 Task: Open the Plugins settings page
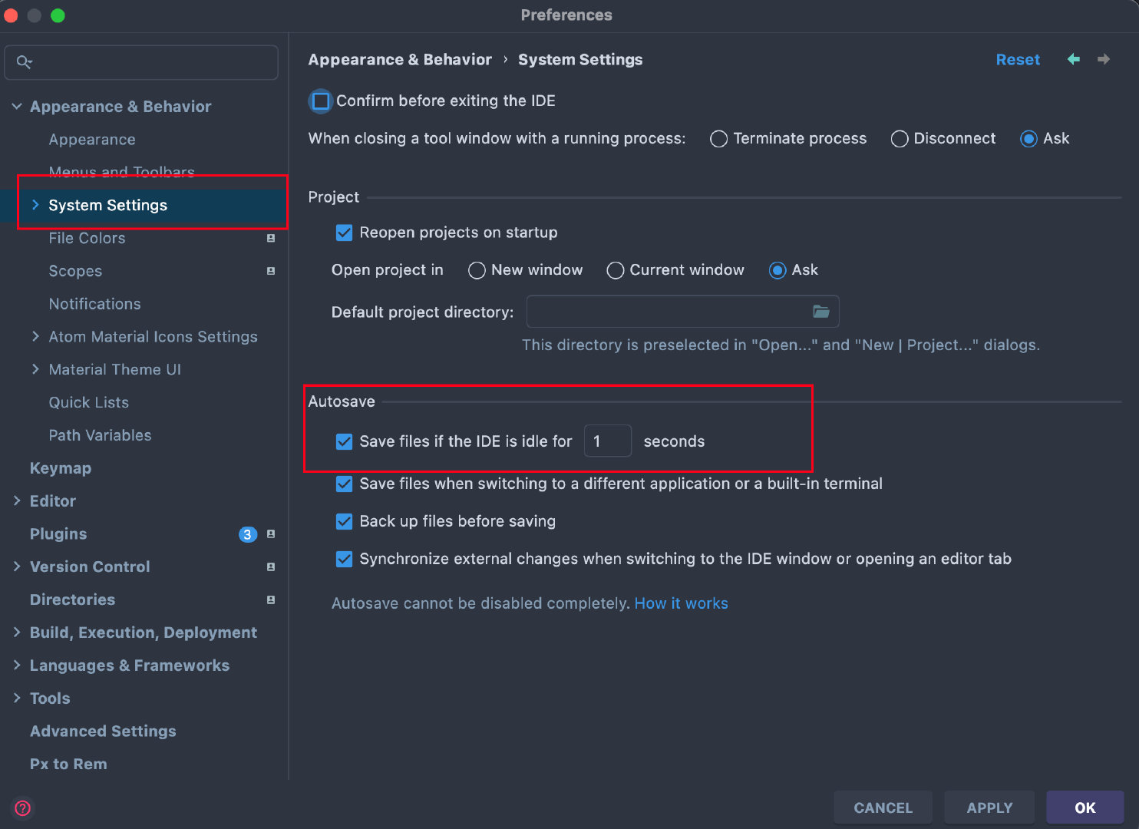point(58,534)
